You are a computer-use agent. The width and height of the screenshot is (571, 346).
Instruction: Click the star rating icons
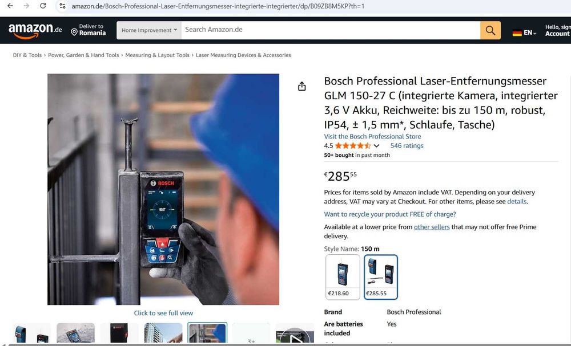353,146
